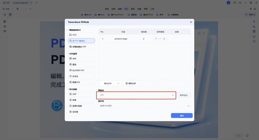The image size is (259, 140).
Task: Switch to the 編輯 ribbon tab
Action: pos(120,9)
